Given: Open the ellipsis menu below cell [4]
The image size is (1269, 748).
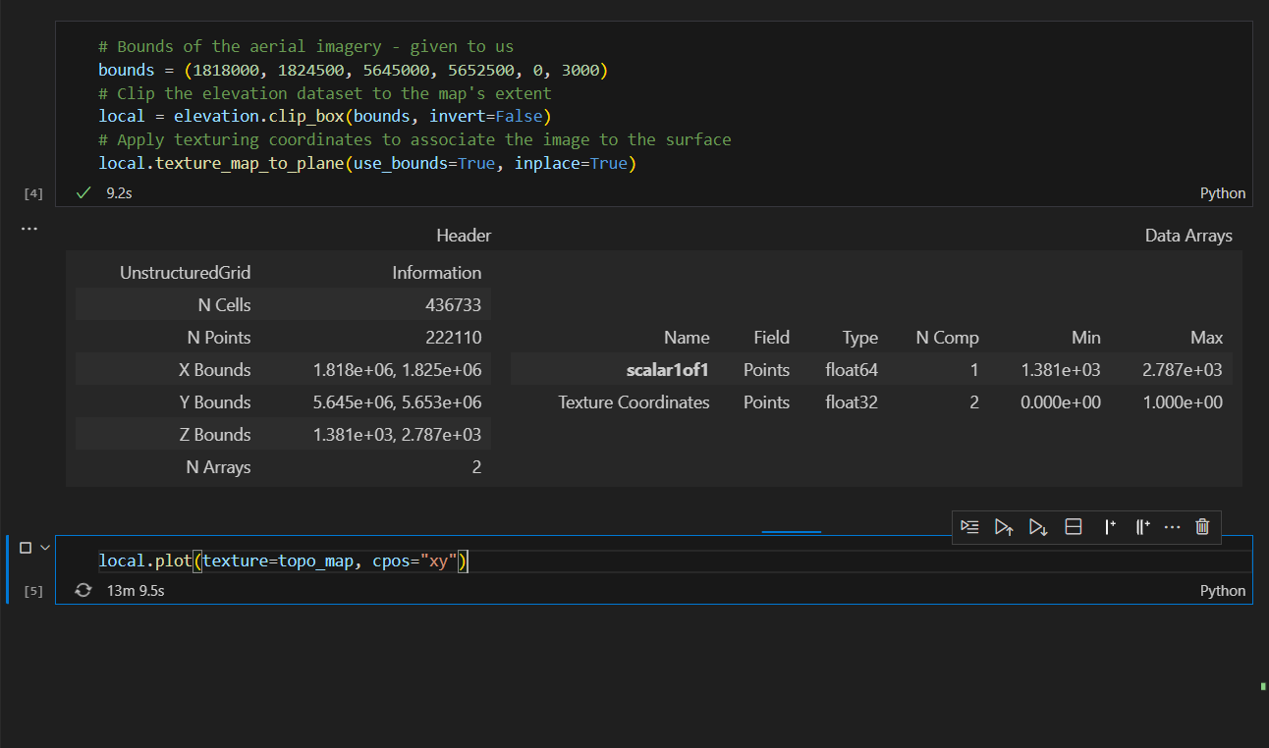Looking at the screenshot, I should (x=28, y=228).
